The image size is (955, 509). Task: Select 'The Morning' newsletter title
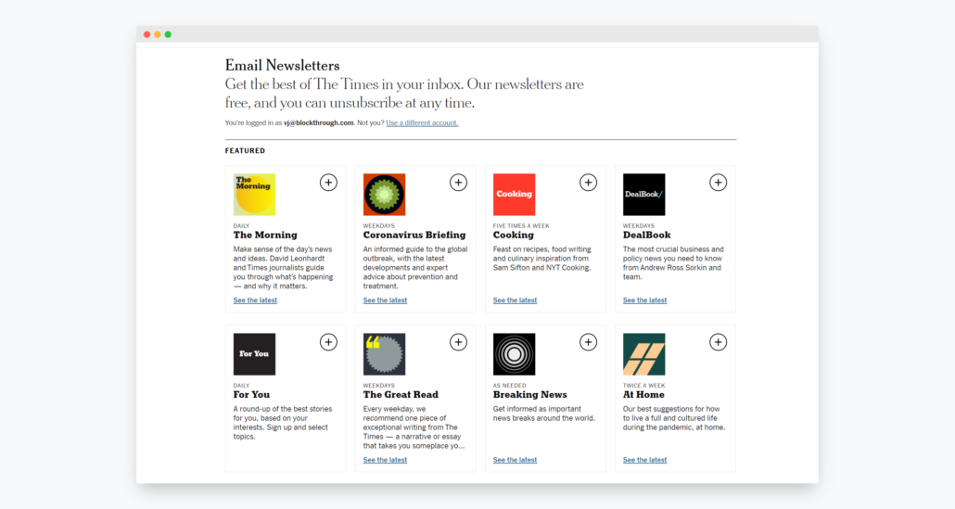pos(265,235)
